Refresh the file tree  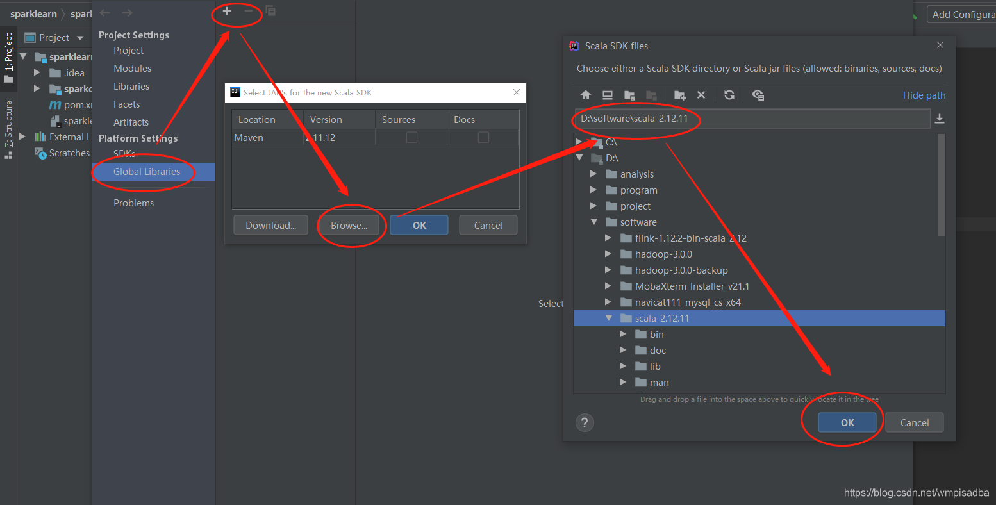[x=729, y=95]
